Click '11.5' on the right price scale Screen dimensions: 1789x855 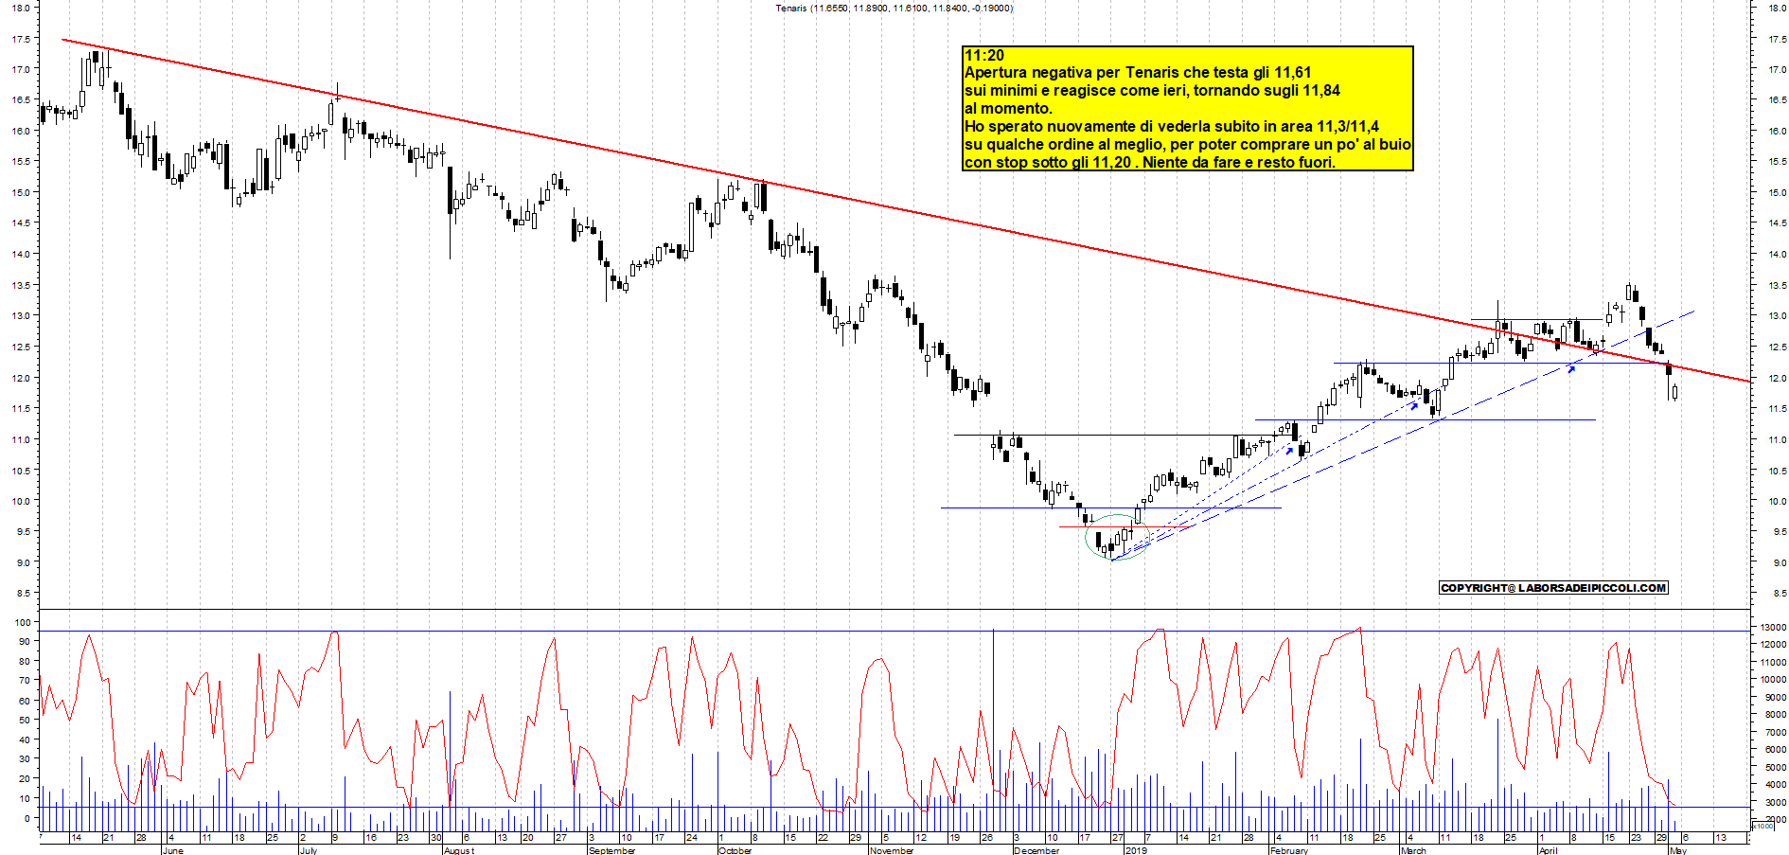pos(1777,409)
